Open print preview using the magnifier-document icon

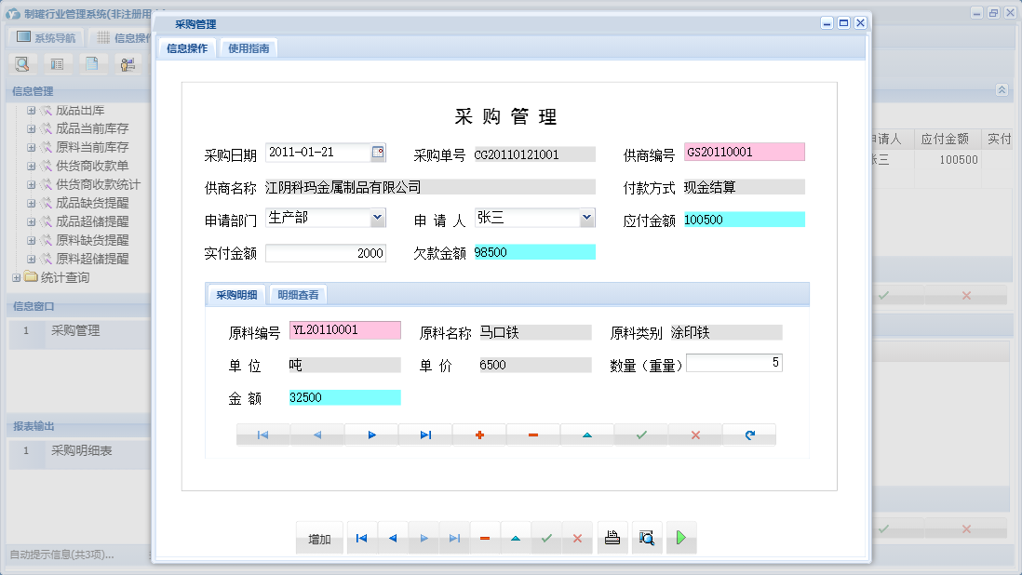click(x=646, y=537)
